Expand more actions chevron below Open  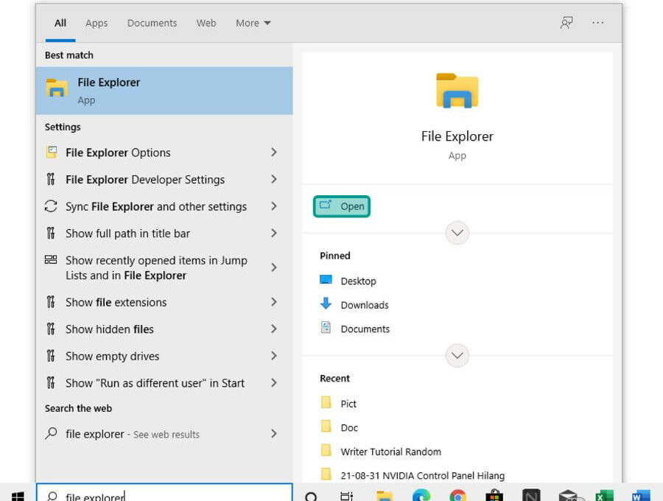pos(457,233)
